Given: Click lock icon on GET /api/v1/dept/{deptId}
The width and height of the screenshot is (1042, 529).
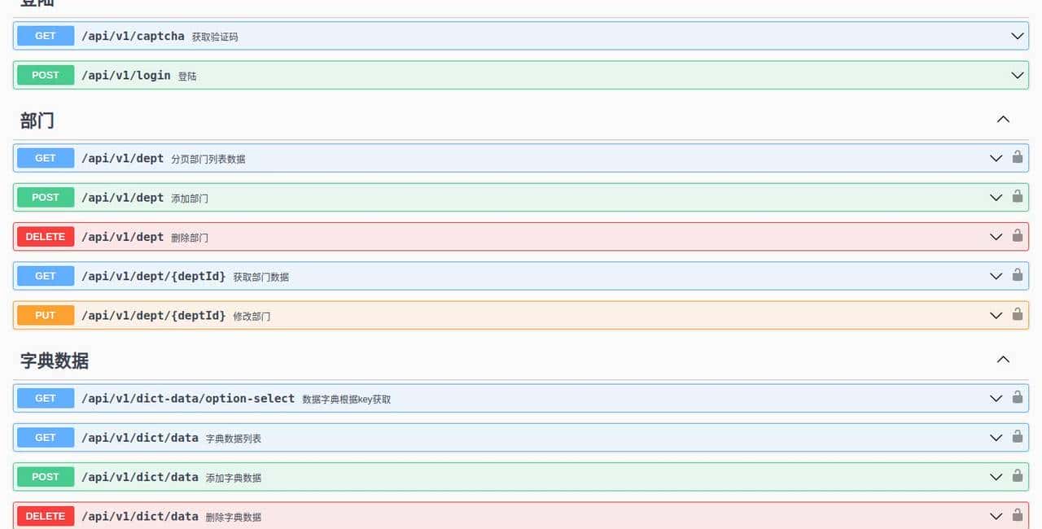Looking at the screenshot, I should tap(1017, 275).
